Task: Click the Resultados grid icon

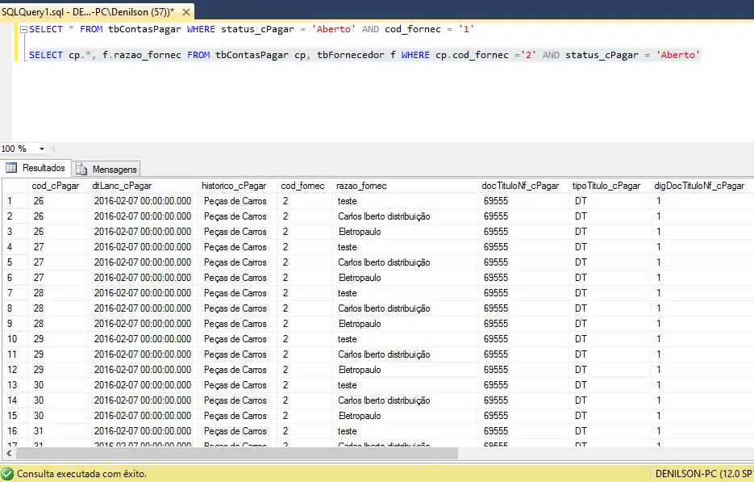Action: [x=11, y=168]
